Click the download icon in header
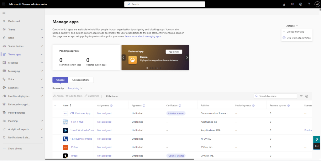This screenshot has height=161, width=321. click(x=284, y=4)
